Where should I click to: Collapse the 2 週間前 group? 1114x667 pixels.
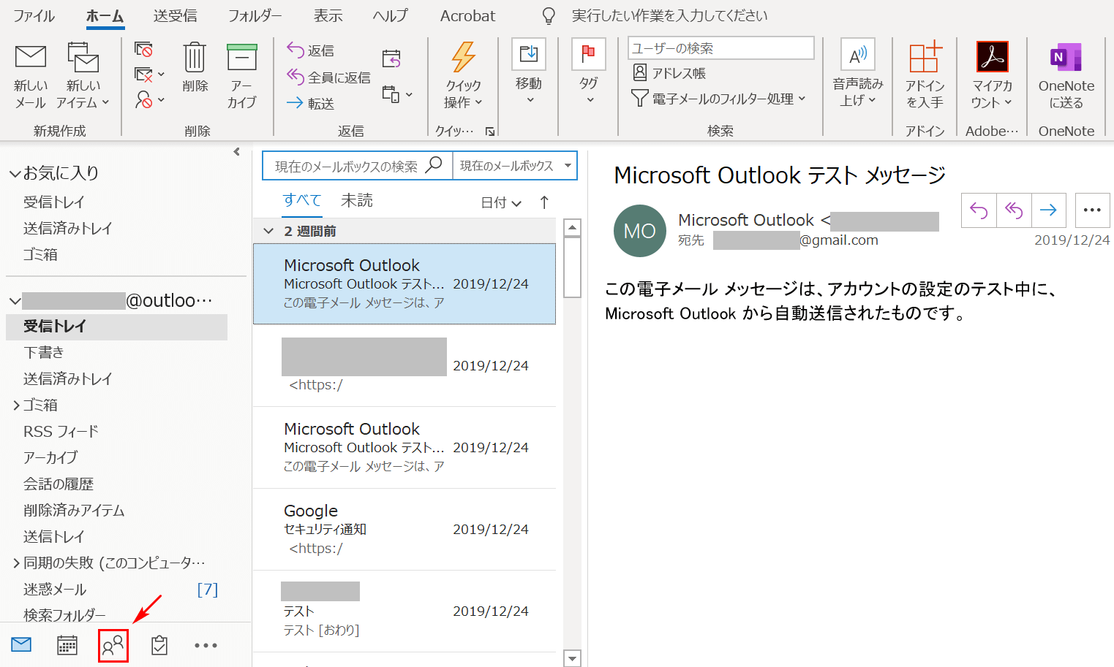[x=268, y=232]
